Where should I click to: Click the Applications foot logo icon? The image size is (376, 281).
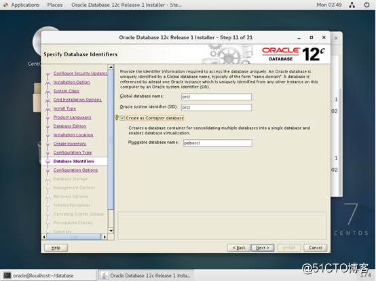click(x=5, y=5)
